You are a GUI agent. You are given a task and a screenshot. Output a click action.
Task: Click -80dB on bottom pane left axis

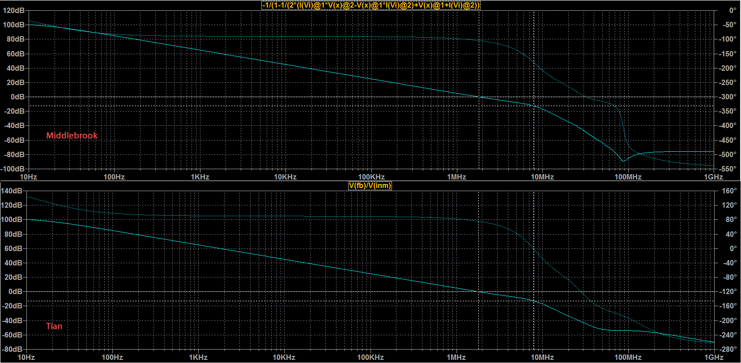(12, 349)
